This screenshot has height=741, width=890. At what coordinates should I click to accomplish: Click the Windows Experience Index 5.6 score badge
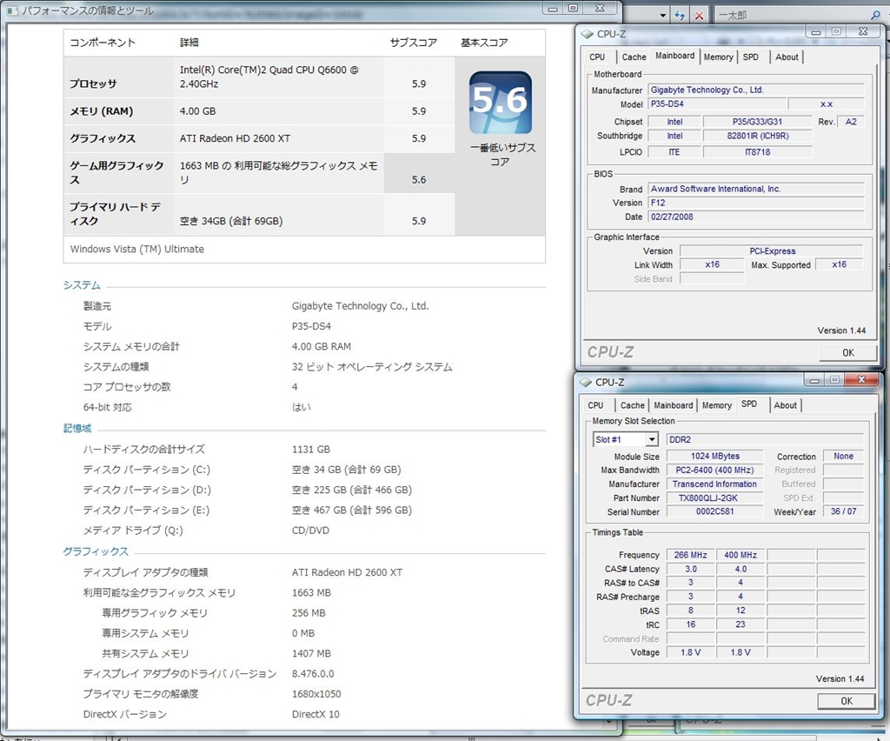tap(500, 102)
